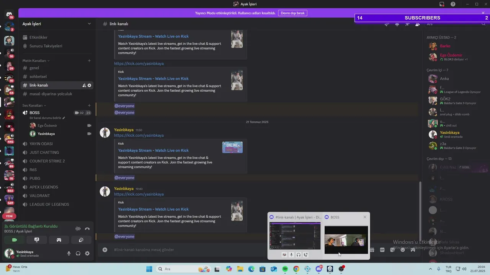The image size is (490, 275).
Task: Join the VALORANT voice channel
Action: pos(57,196)
